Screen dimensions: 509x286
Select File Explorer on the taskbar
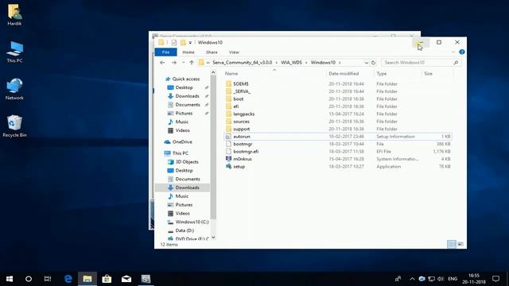point(87,279)
